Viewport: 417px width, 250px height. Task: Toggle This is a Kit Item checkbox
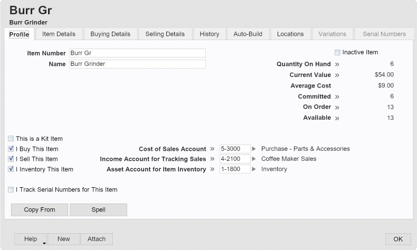pyautogui.click(x=11, y=139)
